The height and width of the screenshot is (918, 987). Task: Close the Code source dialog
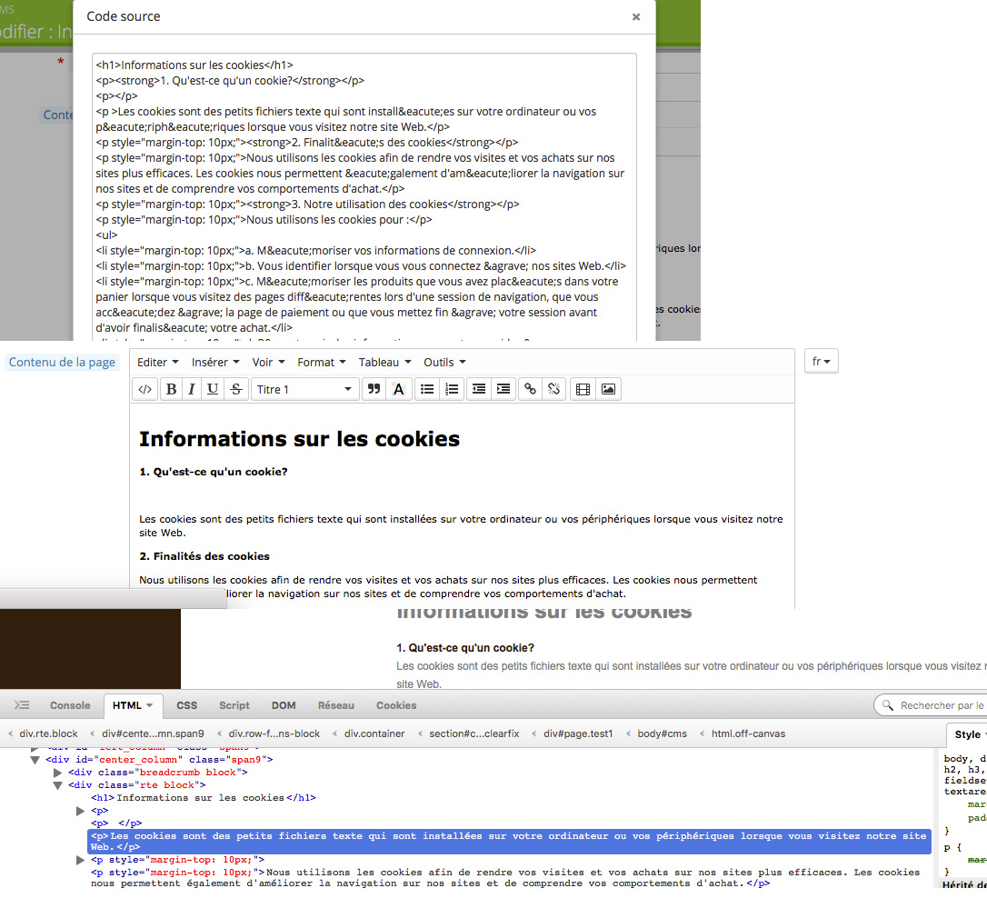636,17
